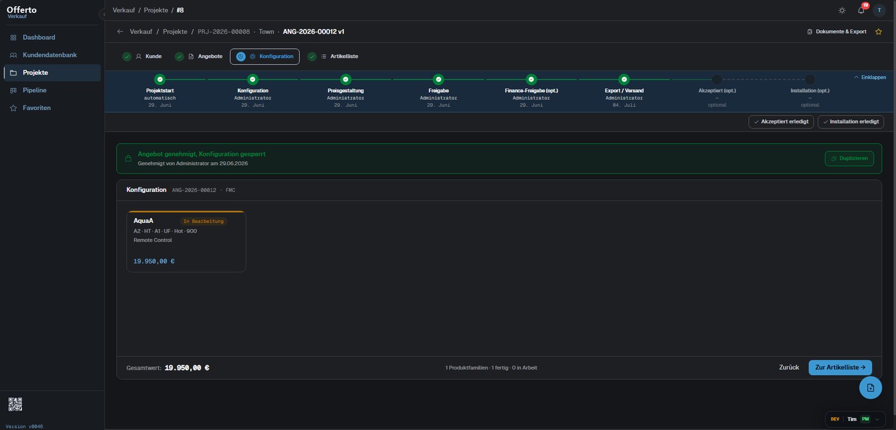
Task: Click the DEV badge
Action: pos(835,419)
